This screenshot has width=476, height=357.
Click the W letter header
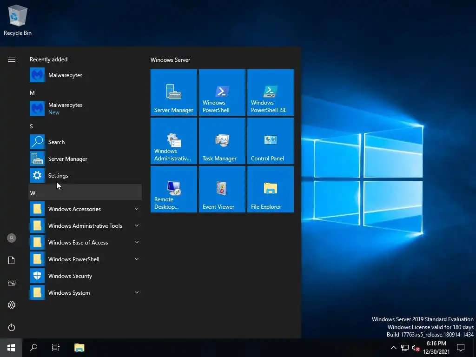[x=85, y=192]
